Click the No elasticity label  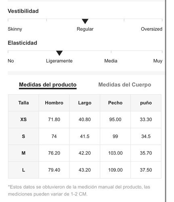(11, 61)
